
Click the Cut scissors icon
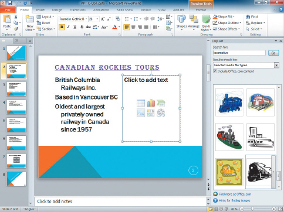[16, 17]
